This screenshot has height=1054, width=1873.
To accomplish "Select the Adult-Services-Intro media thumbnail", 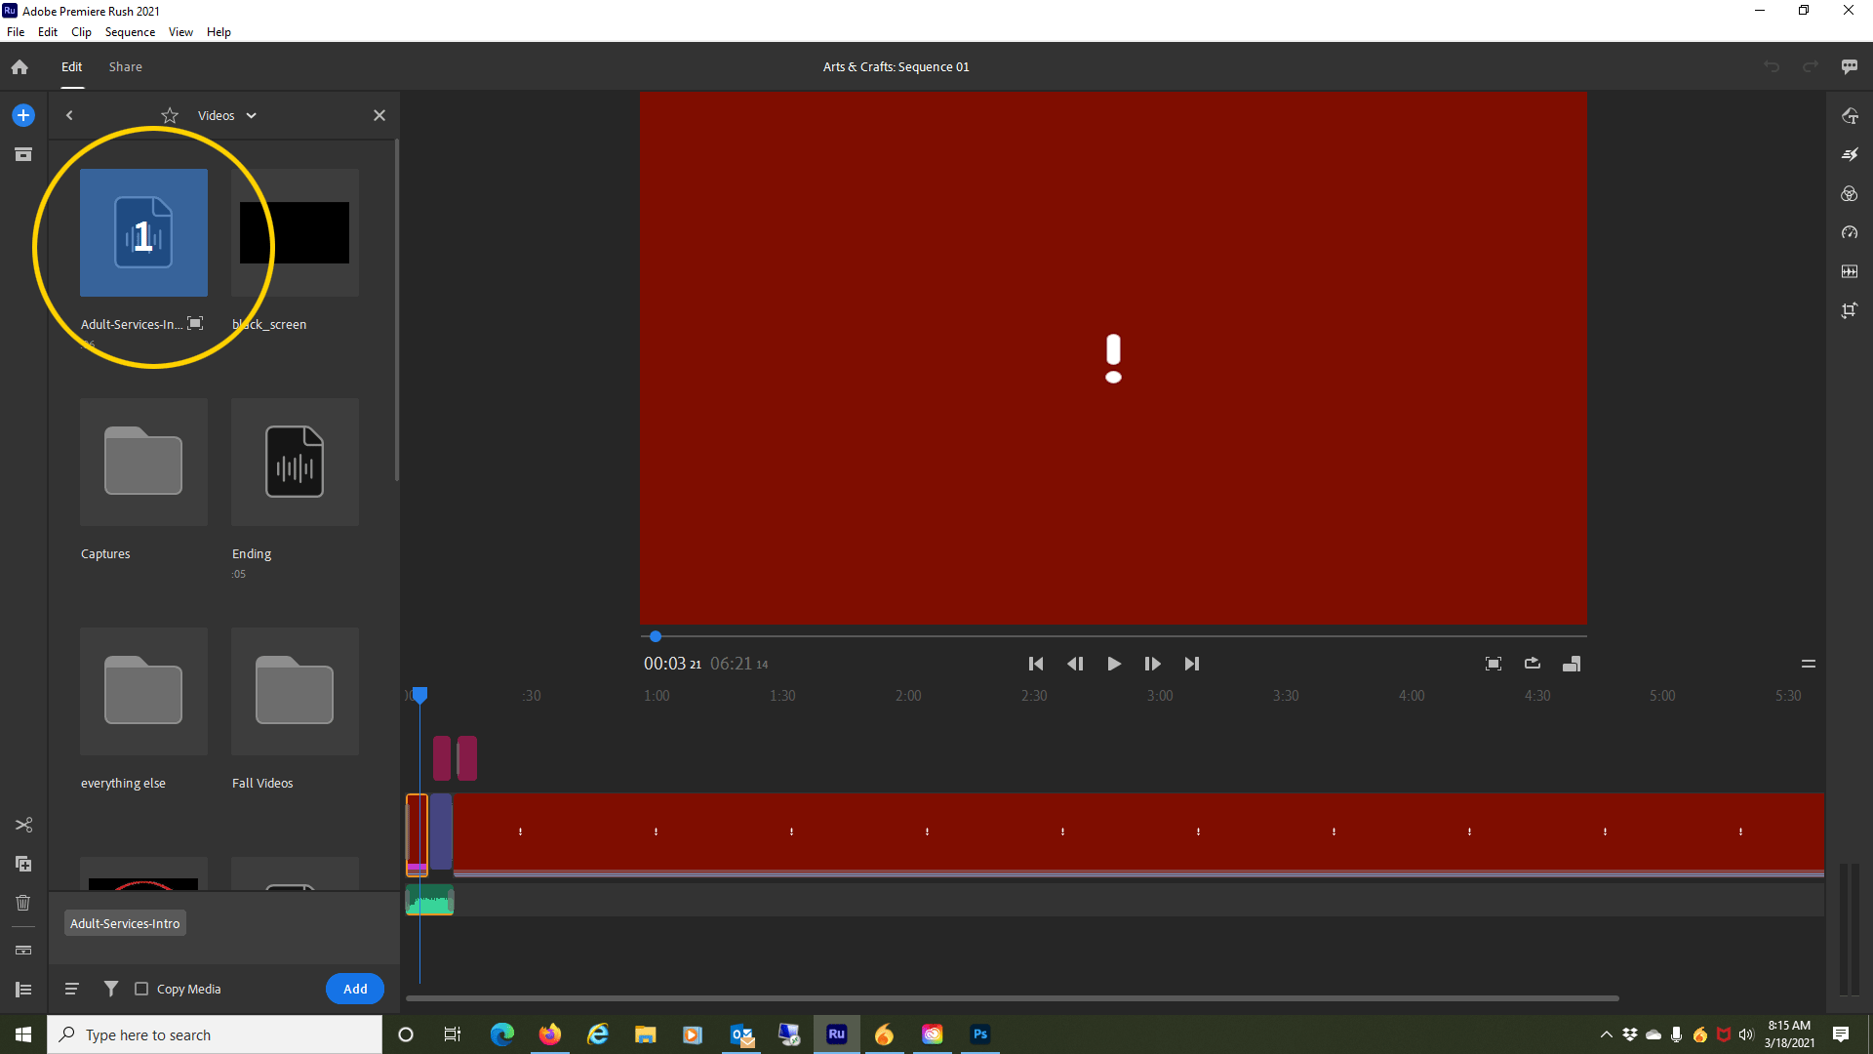I will pyautogui.click(x=143, y=232).
